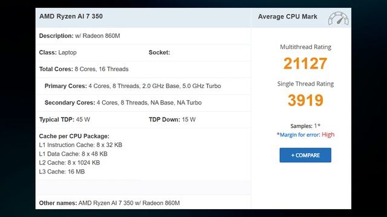Viewport: 387px width, 217px height.
Task: Click the Secondary Cores details line
Action: [123, 102]
